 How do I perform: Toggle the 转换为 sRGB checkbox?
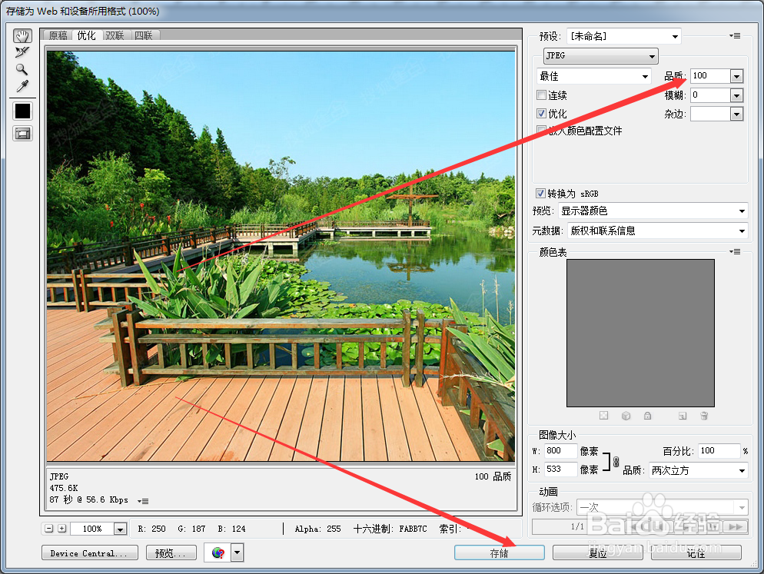(540, 193)
